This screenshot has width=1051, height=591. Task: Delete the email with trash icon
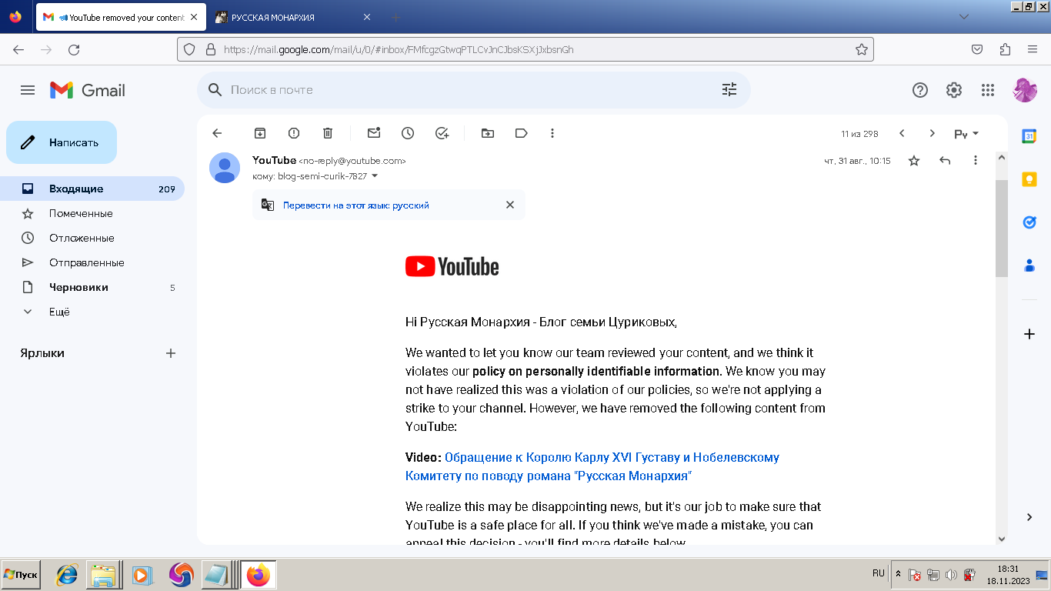328,133
